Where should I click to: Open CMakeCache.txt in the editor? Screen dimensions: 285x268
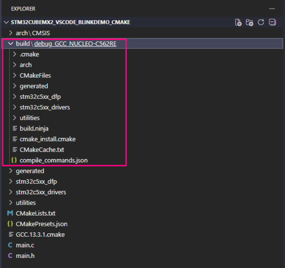(x=42, y=150)
